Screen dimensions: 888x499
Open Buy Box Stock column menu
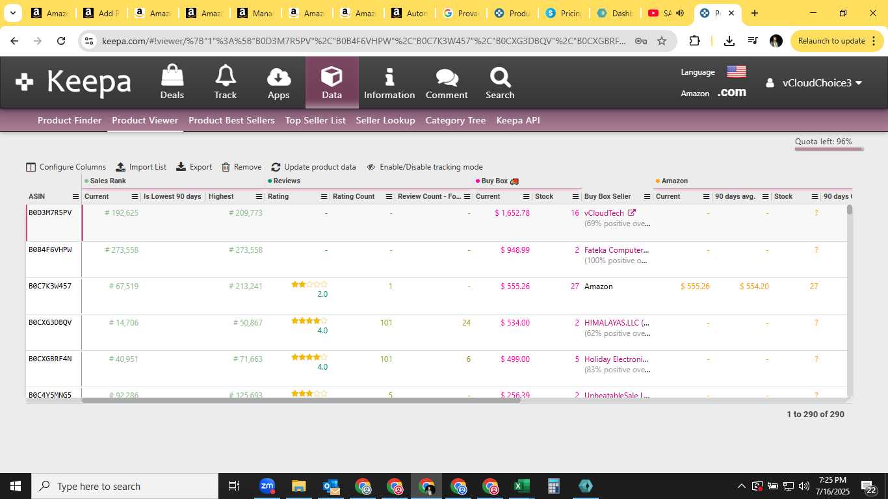tap(576, 197)
